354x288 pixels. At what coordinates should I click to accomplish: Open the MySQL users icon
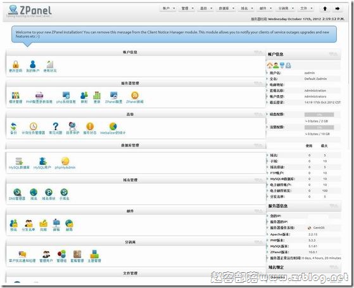42,161
